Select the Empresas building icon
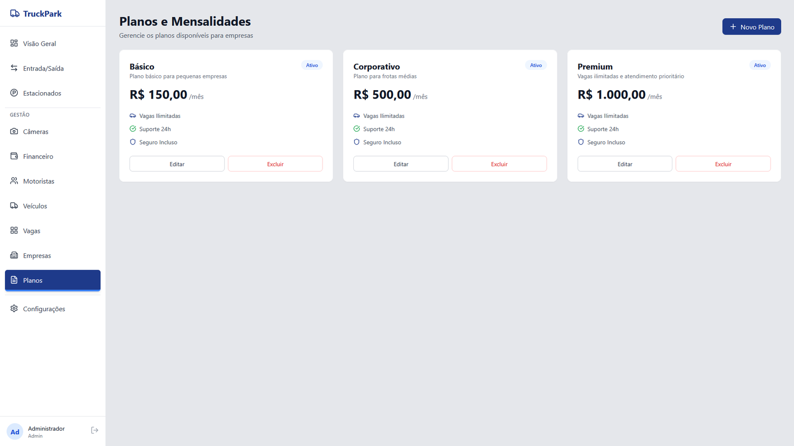The height and width of the screenshot is (446, 794). click(x=14, y=255)
